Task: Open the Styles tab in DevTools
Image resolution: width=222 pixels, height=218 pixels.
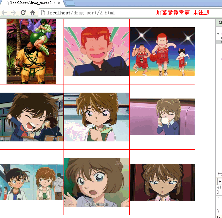Action: tap(220, 181)
